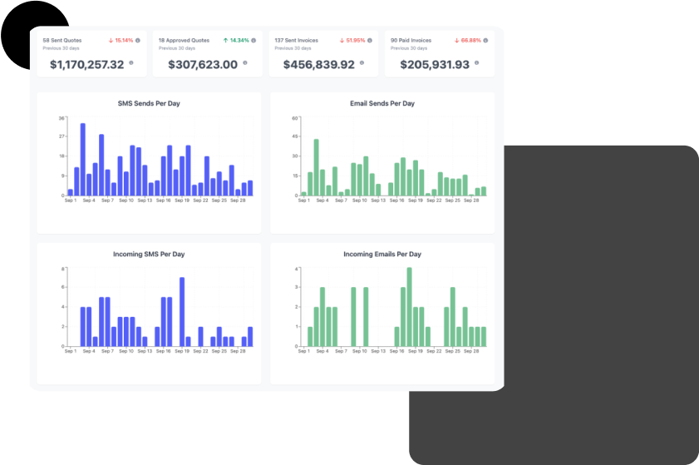699x465 pixels.
Task: Click info icon beside Paid Invoices 66.88% change
Action: pyautogui.click(x=486, y=40)
